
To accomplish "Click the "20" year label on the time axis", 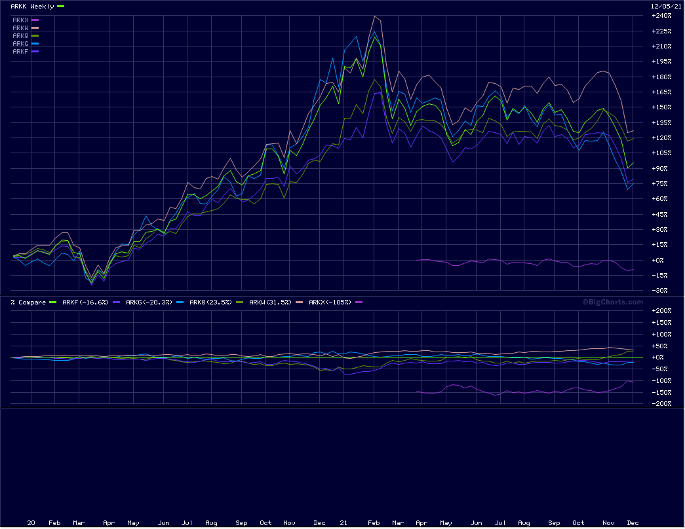I will pyautogui.click(x=31, y=523).
